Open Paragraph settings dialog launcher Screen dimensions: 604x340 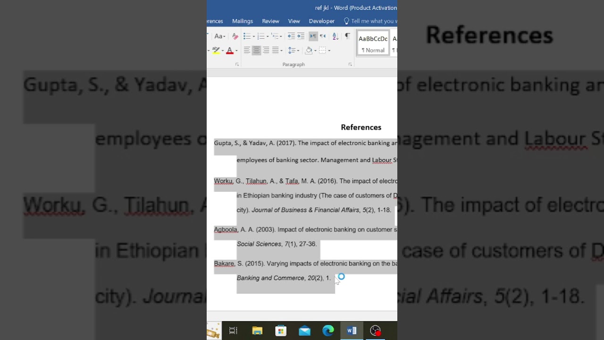point(350,64)
